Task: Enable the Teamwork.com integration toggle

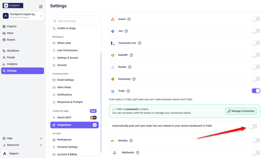Action: point(256,43)
